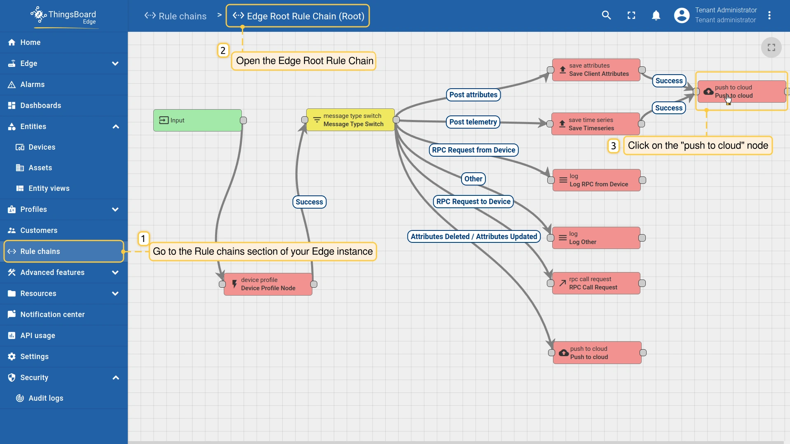Screen dimensions: 790x444
Task: Expand the Profiles sidebar section
Action: tap(115, 209)
